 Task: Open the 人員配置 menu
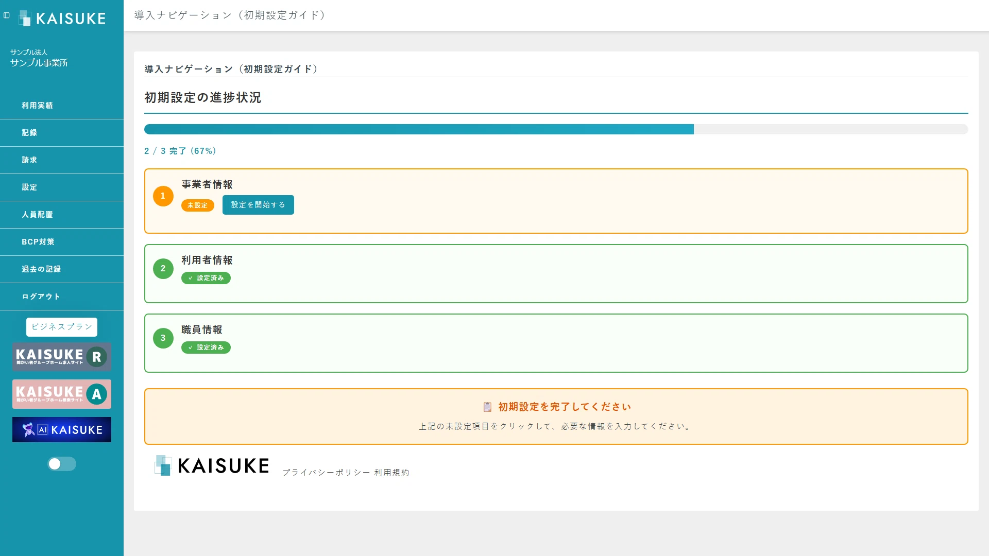[x=62, y=215]
